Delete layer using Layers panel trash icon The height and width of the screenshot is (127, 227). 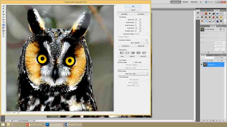[x=223, y=120]
